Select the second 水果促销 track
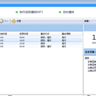The width and height of the screenshot is (96, 96). click(92, 65)
